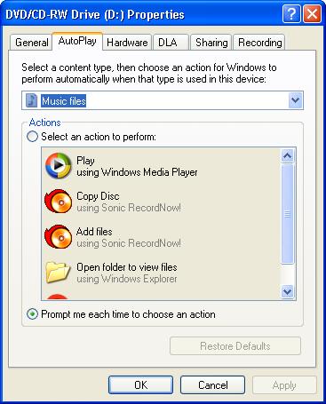Click the Add files Sonic RecordNow icon

[x=59, y=237]
